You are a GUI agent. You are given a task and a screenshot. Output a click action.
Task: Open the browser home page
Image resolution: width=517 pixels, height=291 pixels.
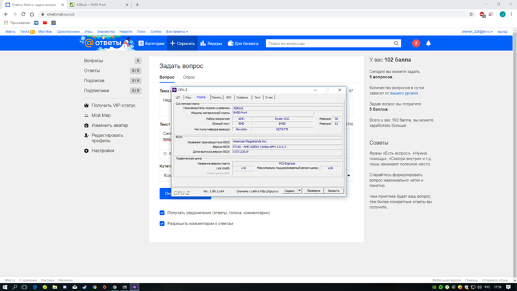pyautogui.click(x=32, y=14)
